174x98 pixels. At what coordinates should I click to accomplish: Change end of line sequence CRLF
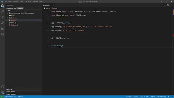tap(148, 97)
